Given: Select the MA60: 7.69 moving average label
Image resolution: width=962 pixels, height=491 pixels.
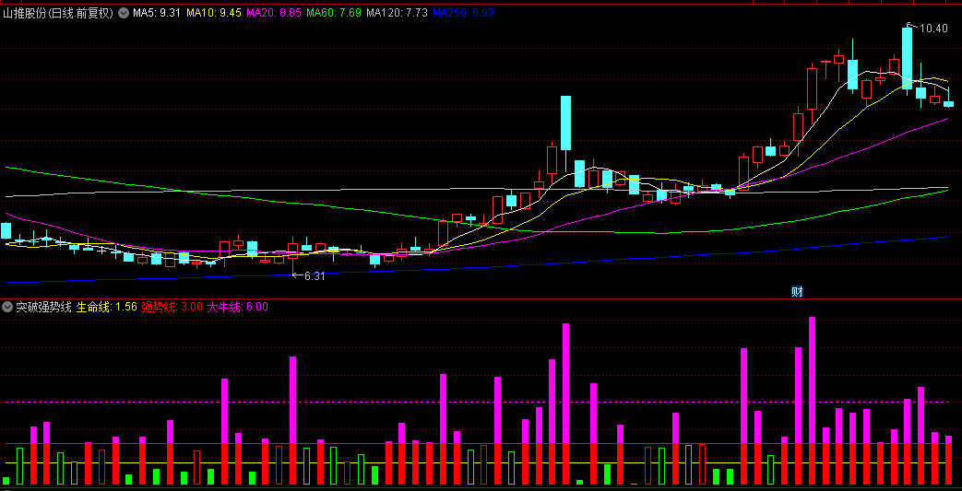Looking at the screenshot, I should (x=333, y=13).
